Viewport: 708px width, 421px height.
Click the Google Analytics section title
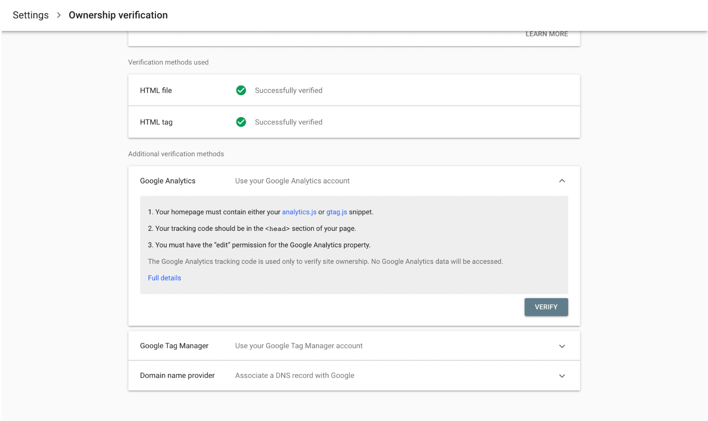[167, 181]
